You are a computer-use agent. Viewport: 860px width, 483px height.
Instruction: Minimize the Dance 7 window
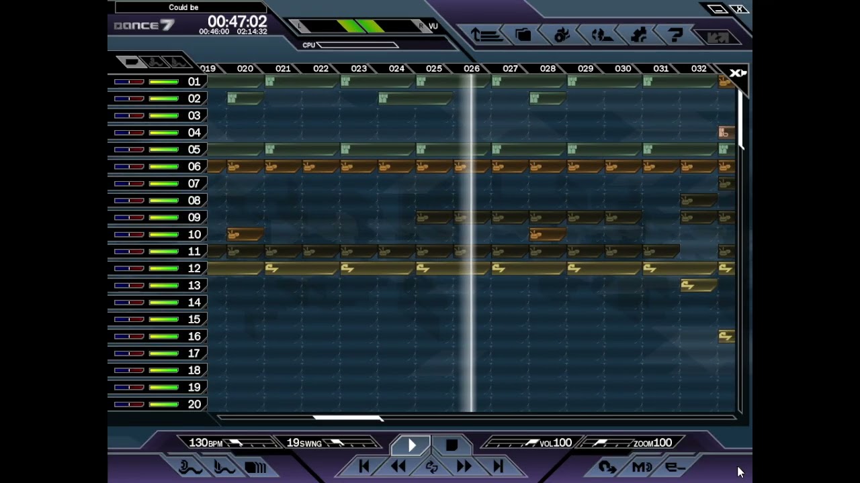[x=718, y=9]
